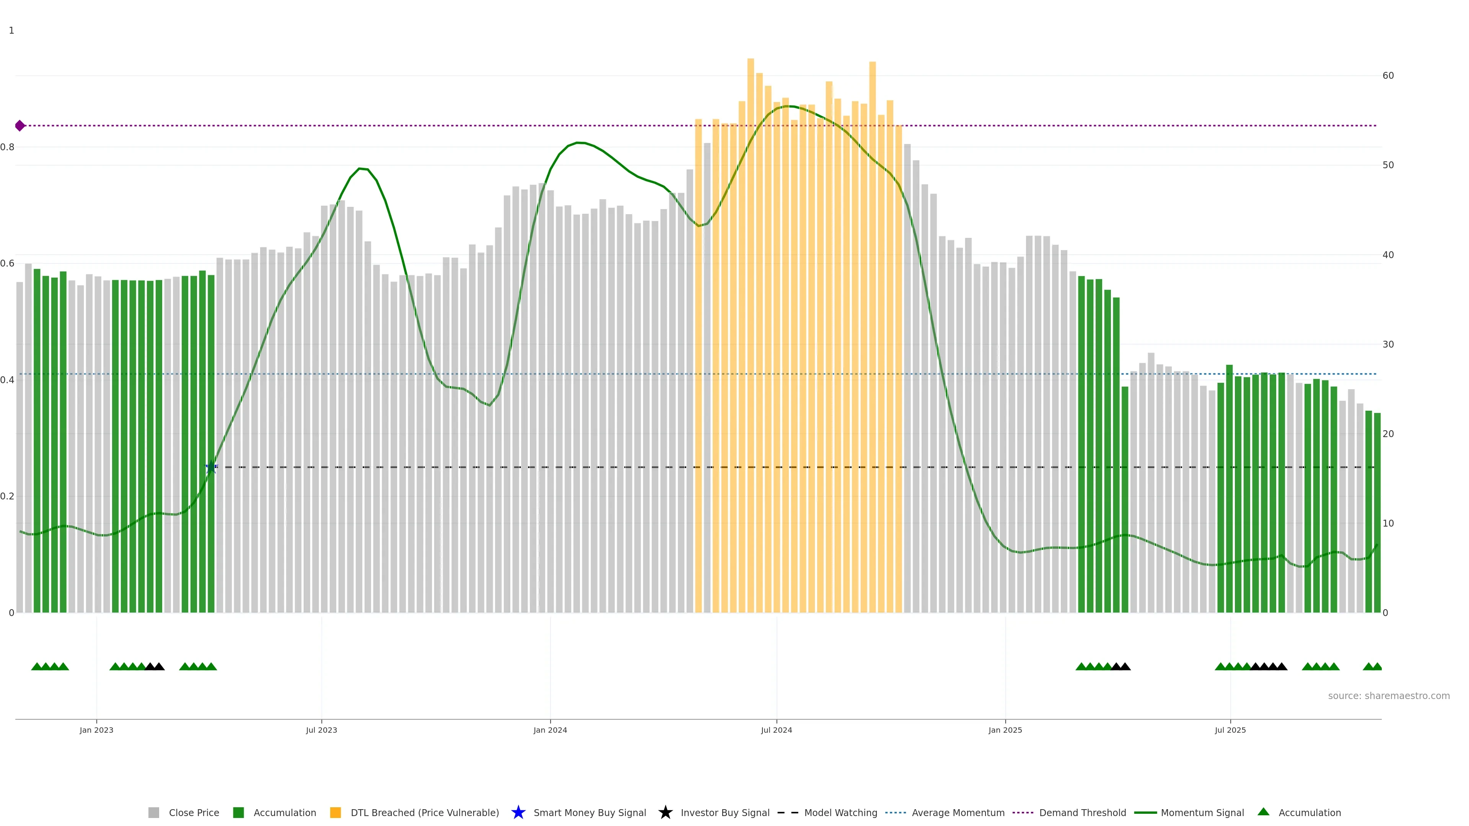Click the orange DTL Breached legend swatch
Screen dimensions: 1469x826
click(x=335, y=812)
